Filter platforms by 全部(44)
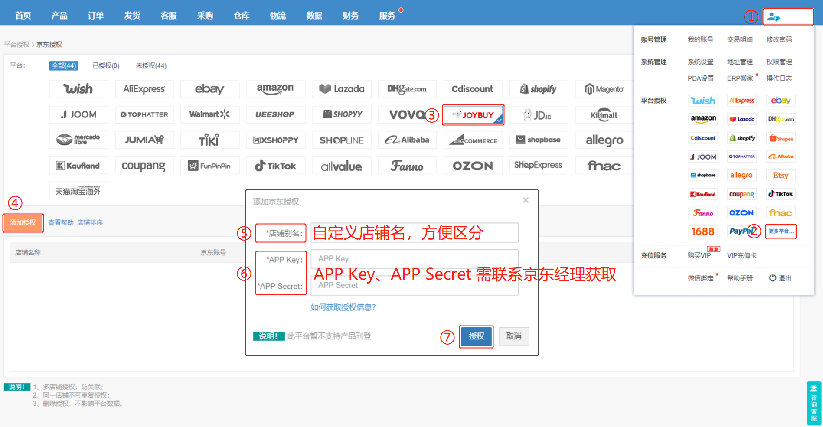This screenshot has height=427, width=823. click(x=64, y=66)
